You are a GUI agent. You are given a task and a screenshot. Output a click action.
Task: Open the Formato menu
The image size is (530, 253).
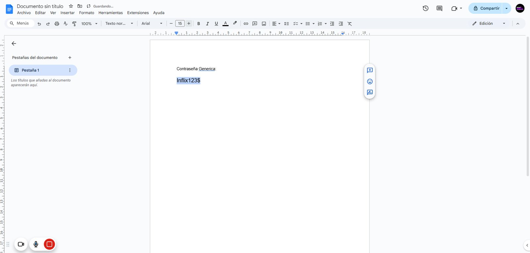[x=86, y=13]
